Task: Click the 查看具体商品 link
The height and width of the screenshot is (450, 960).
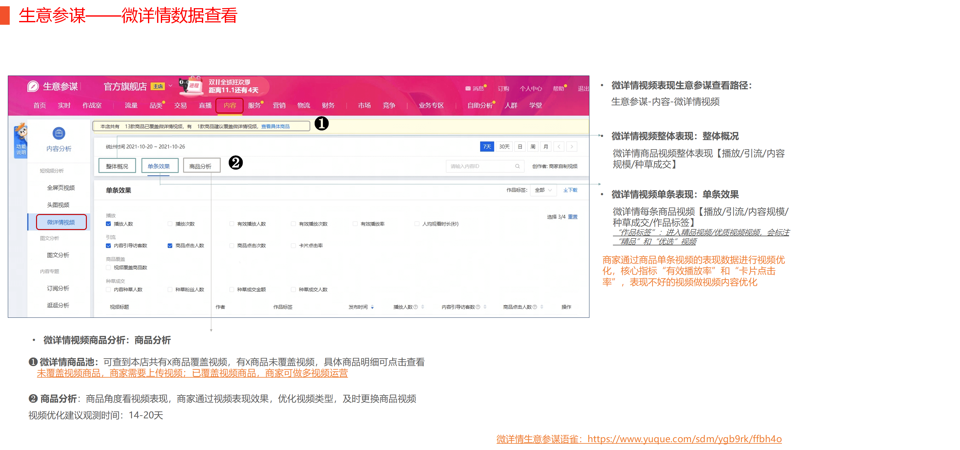Action: [x=275, y=126]
